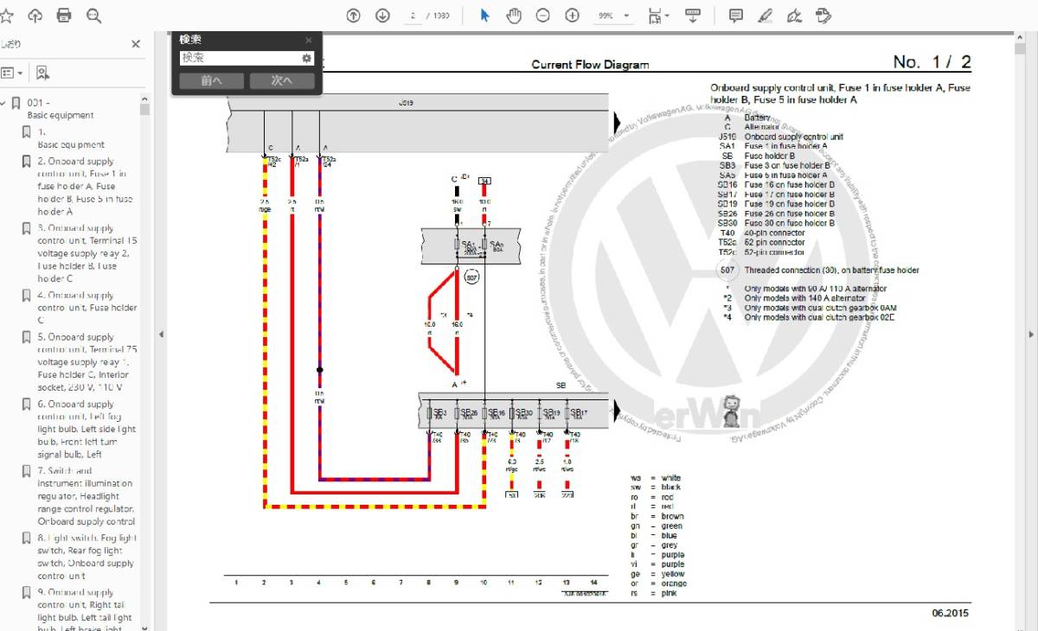1038x631 pixels.
Task: Click the rightmost toolbar tools icon
Action: click(x=823, y=16)
